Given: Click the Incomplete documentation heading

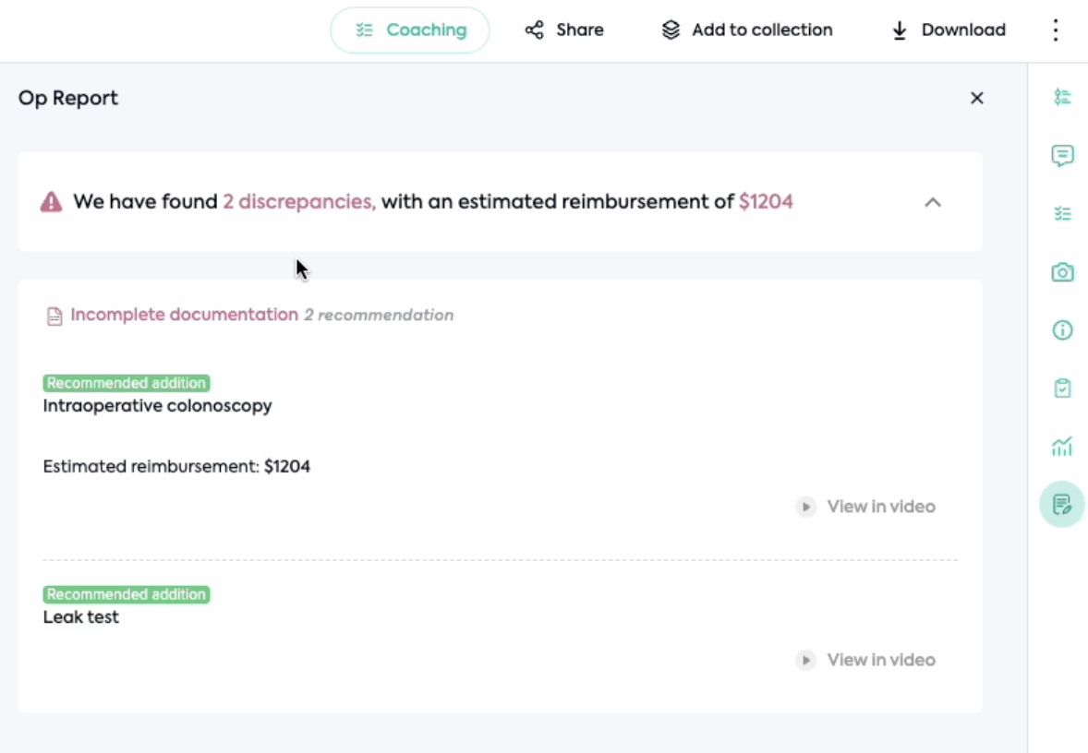Looking at the screenshot, I should 184,315.
